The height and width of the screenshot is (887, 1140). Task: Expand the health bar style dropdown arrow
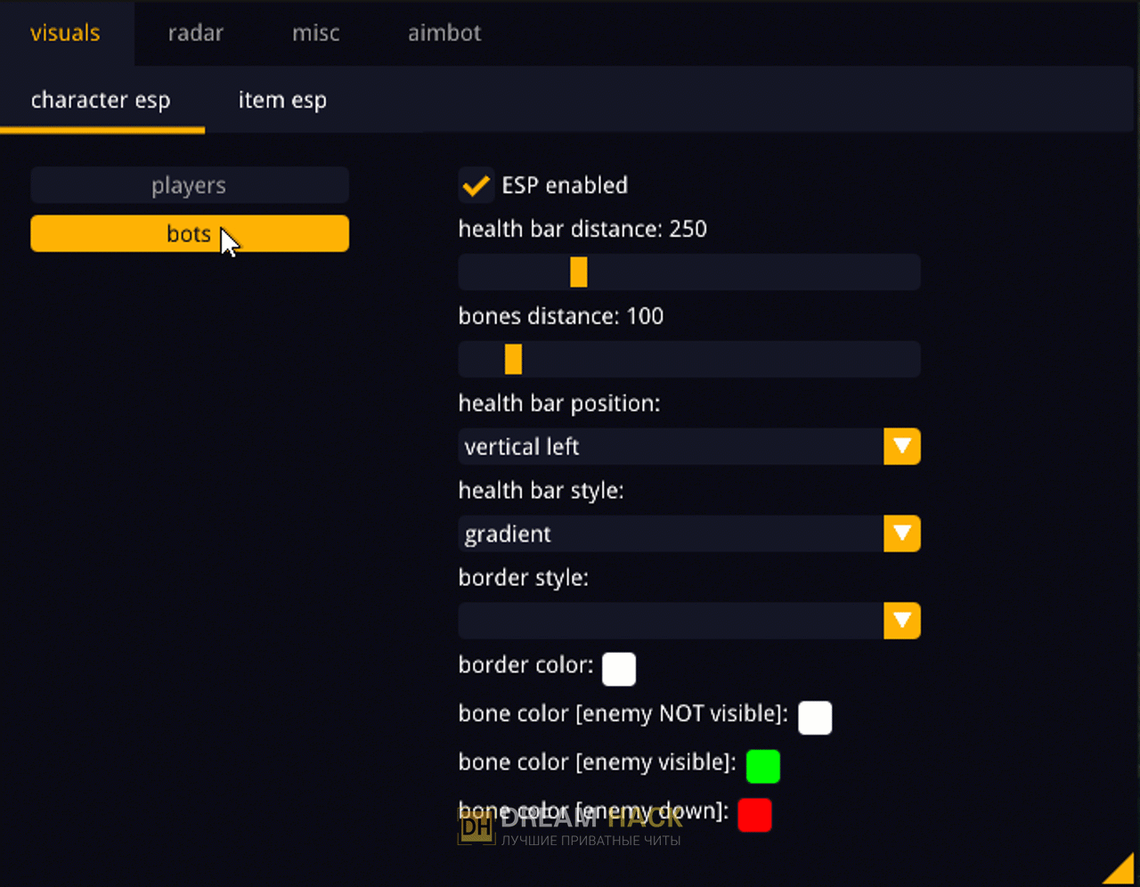[901, 533]
